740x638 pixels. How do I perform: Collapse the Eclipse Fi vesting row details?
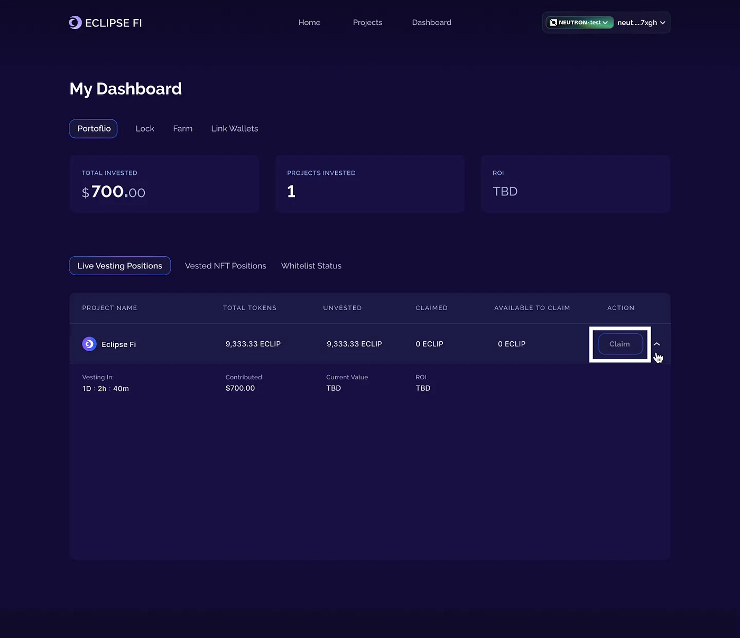[657, 344]
